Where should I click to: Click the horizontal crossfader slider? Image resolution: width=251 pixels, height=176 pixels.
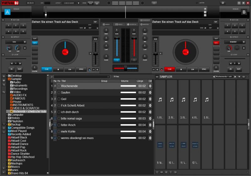(x=125, y=68)
